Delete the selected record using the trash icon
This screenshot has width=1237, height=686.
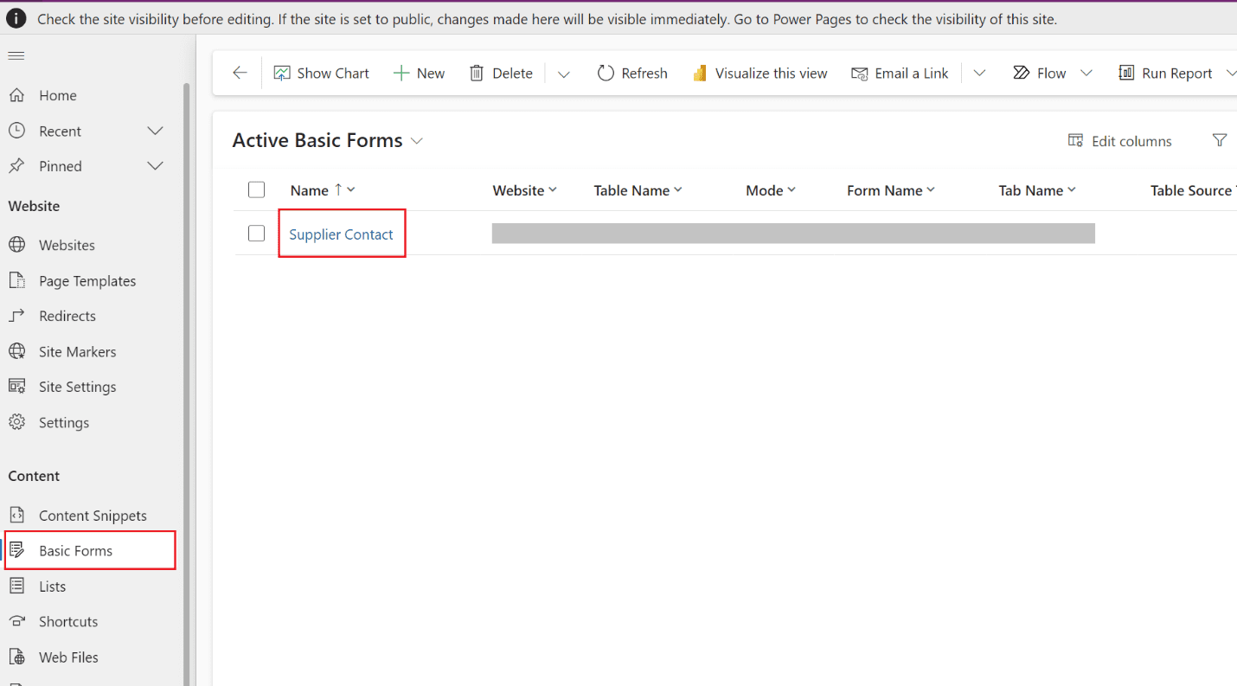click(x=477, y=74)
